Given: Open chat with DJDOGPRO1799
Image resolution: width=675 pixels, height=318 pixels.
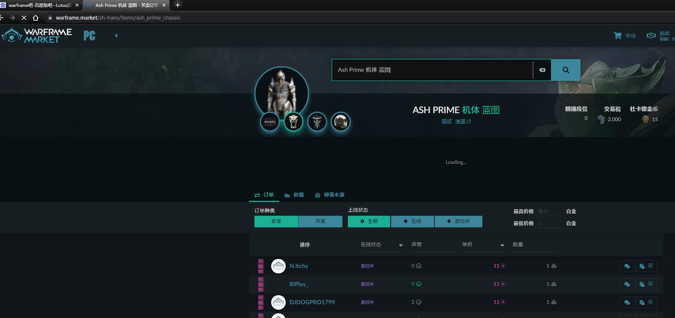Looking at the screenshot, I should 627,302.
